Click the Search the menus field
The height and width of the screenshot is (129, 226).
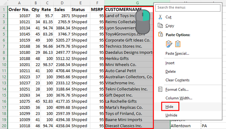(188, 8)
